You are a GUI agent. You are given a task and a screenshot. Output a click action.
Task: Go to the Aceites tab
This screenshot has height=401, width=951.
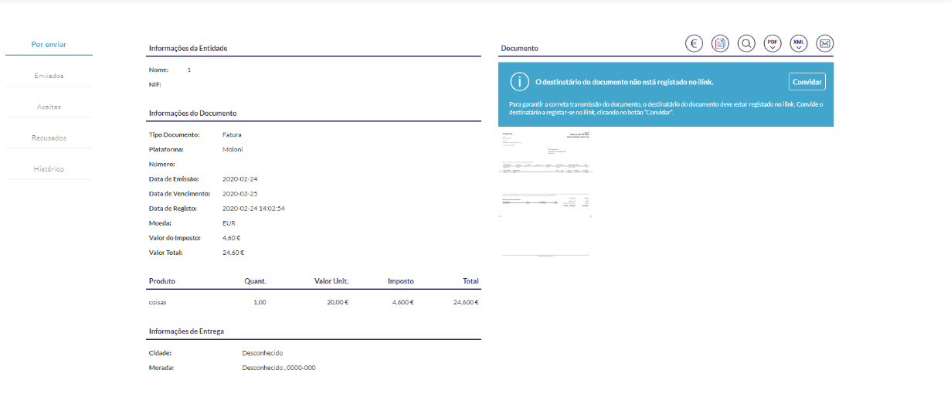pyautogui.click(x=49, y=107)
